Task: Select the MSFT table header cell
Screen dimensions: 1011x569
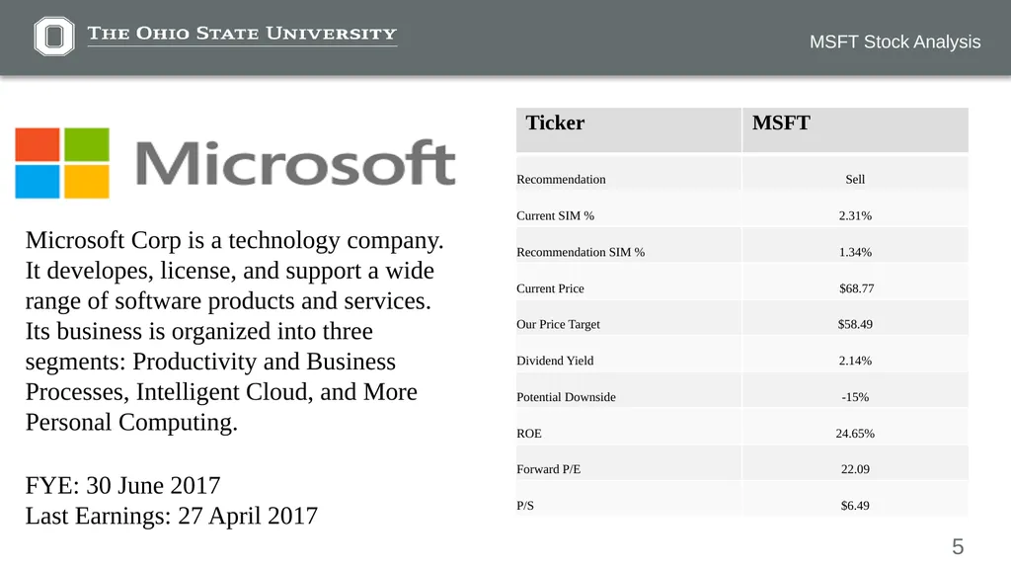Action: pos(856,130)
